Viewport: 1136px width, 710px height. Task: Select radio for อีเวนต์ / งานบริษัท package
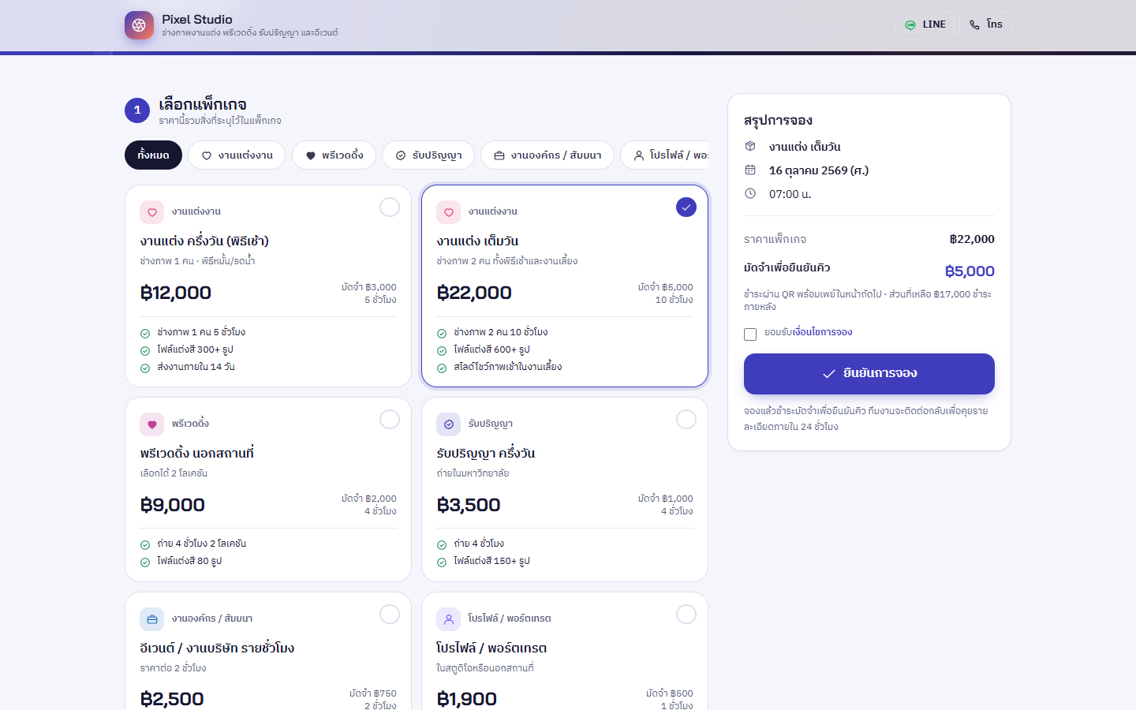pos(390,615)
